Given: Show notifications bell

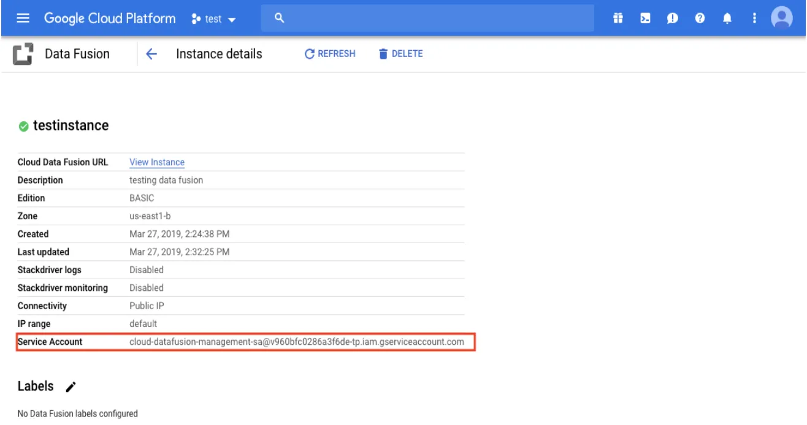Looking at the screenshot, I should coord(727,18).
